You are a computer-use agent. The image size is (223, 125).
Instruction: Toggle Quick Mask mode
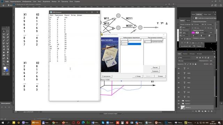pyautogui.click(x=4, y=74)
